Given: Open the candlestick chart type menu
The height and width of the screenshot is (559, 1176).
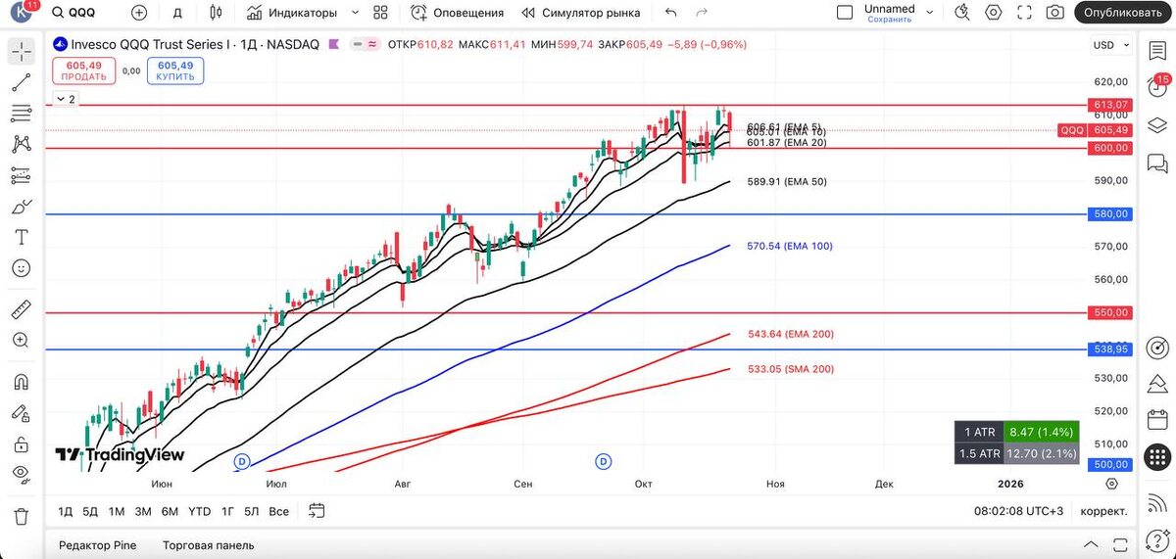Looking at the screenshot, I should point(216,13).
